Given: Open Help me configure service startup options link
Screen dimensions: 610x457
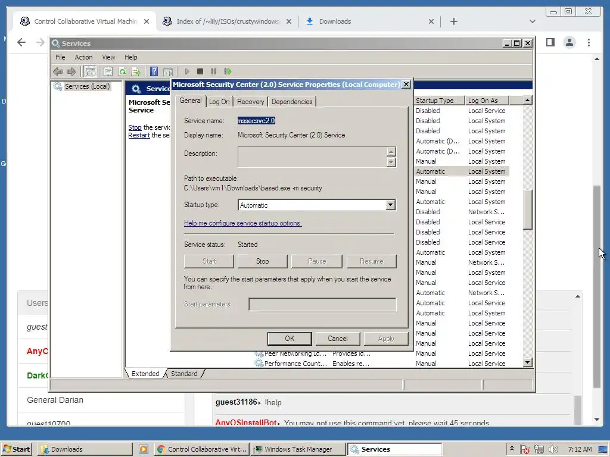Looking at the screenshot, I should pyautogui.click(x=243, y=223).
